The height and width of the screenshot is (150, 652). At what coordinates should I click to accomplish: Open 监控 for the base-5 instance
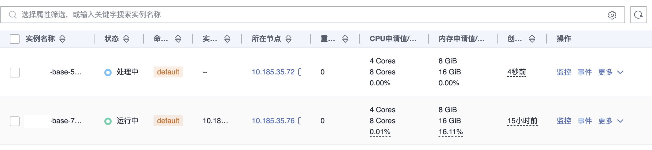tap(564, 72)
